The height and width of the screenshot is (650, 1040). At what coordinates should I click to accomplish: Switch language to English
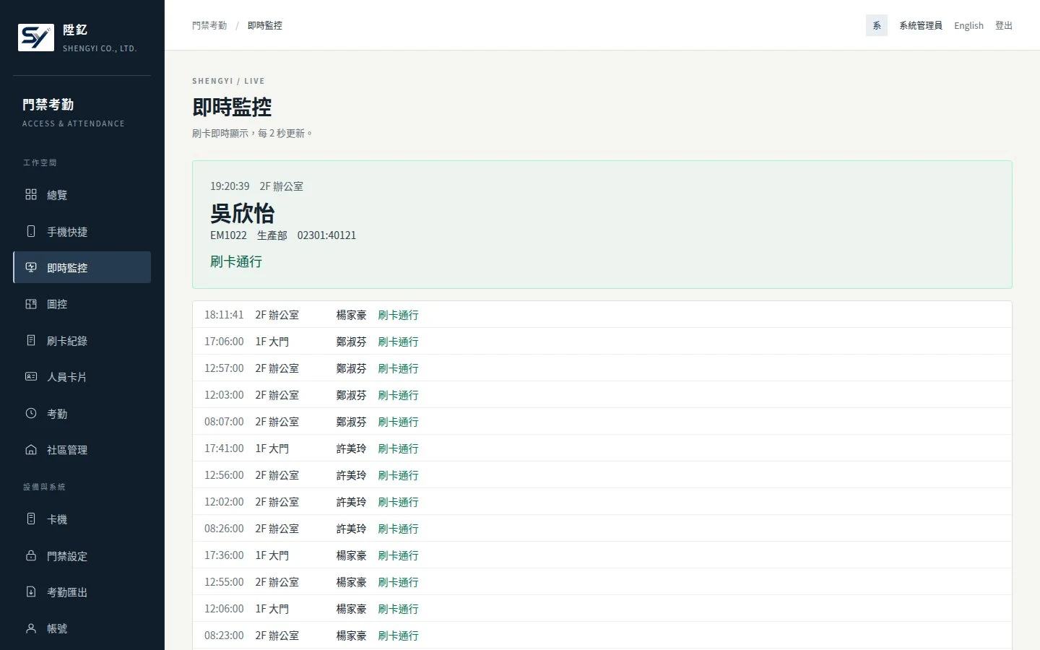[x=968, y=25]
